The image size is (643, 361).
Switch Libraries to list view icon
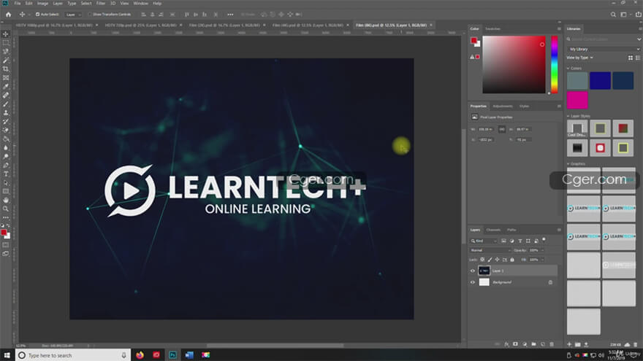638,58
